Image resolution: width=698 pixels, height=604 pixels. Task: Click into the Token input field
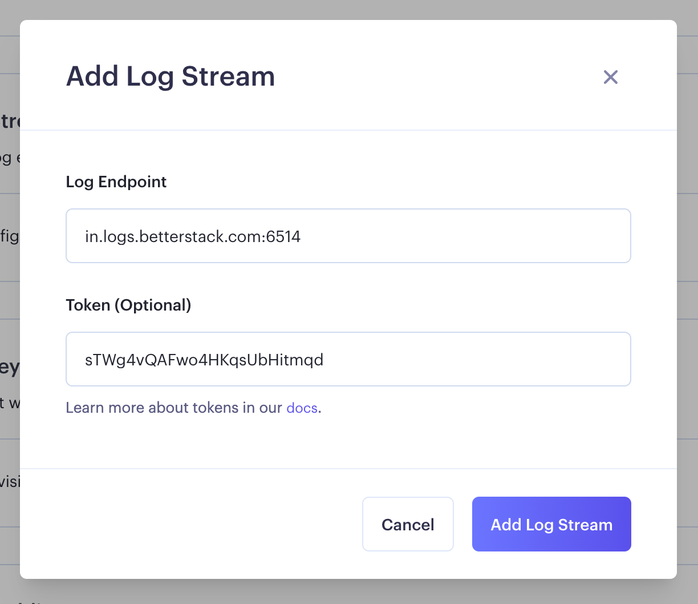coord(348,359)
